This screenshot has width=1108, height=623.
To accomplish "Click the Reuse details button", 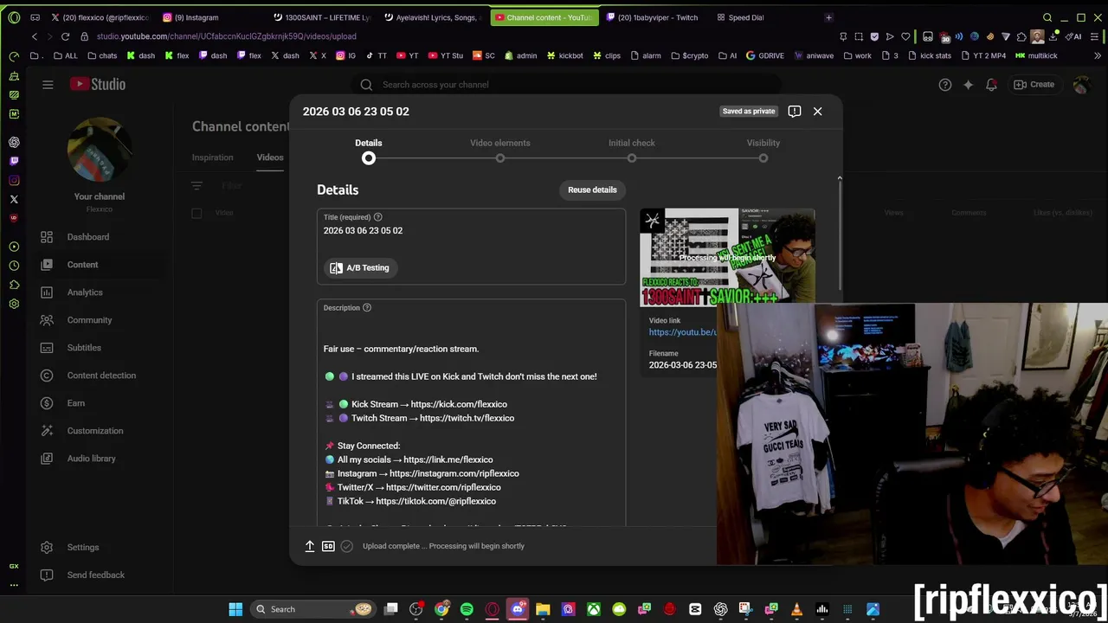I will click(592, 189).
